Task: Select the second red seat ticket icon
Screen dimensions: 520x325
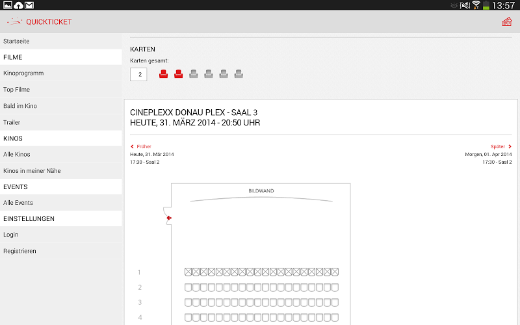Action: pyautogui.click(x=178, y=74)
